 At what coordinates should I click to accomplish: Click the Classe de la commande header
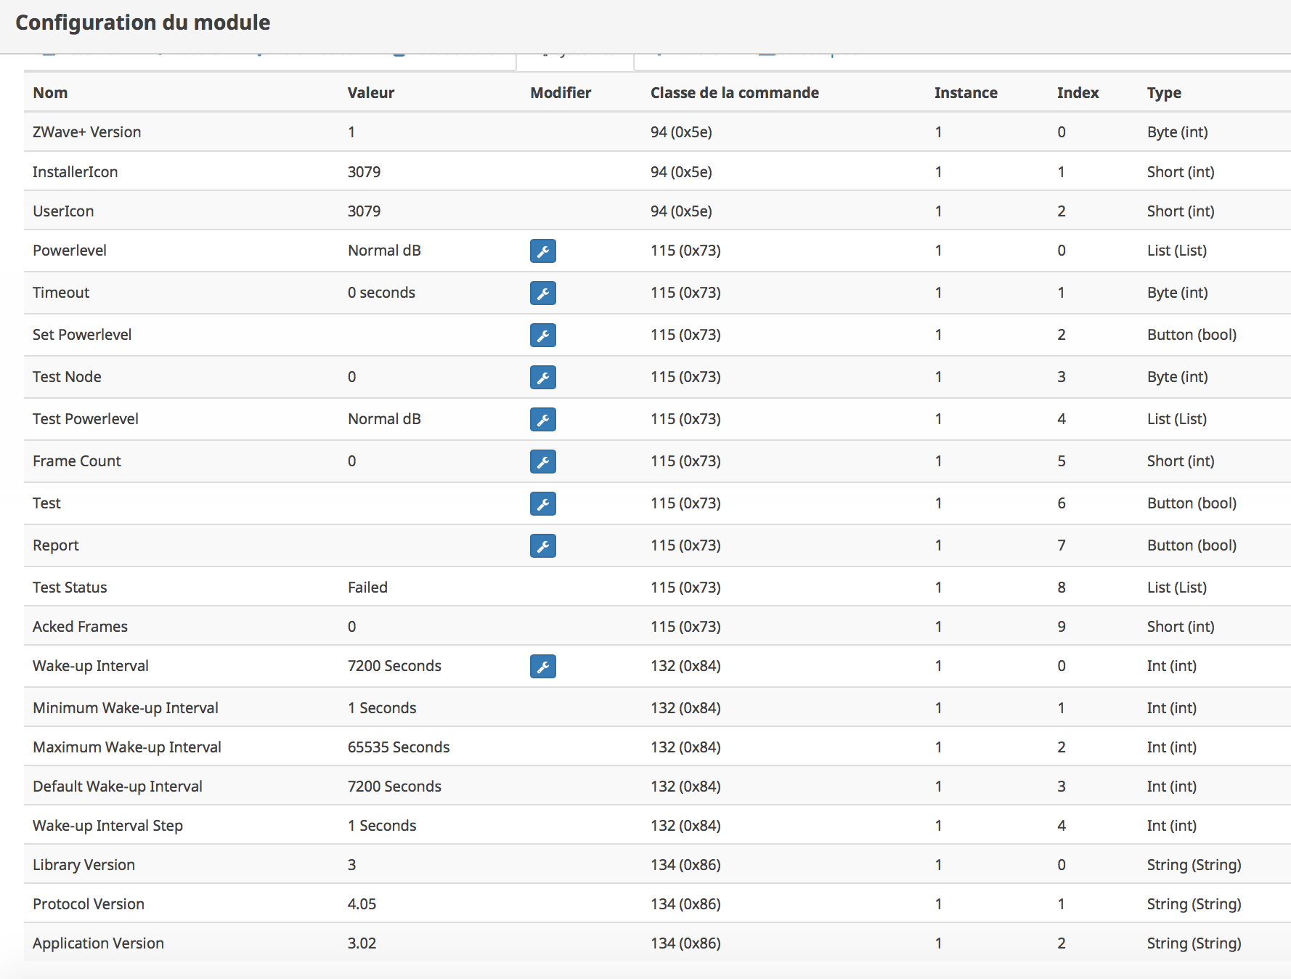coord(734,93)
